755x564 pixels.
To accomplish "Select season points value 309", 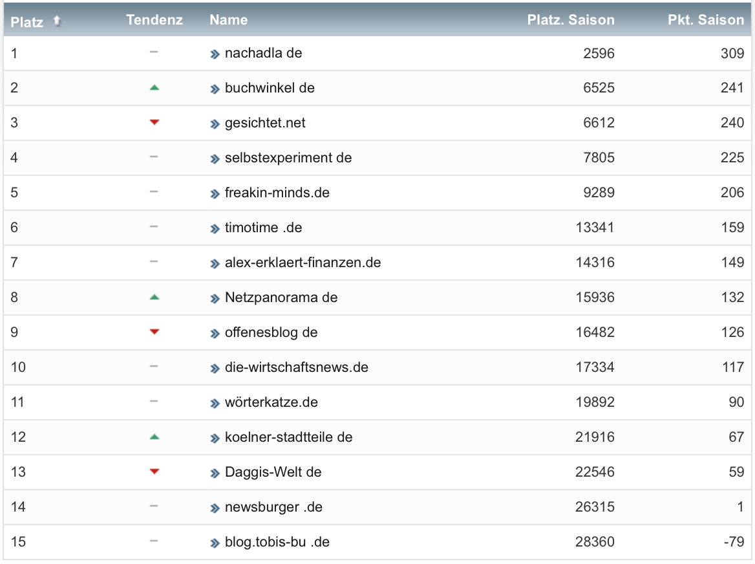I will [732, 53].
